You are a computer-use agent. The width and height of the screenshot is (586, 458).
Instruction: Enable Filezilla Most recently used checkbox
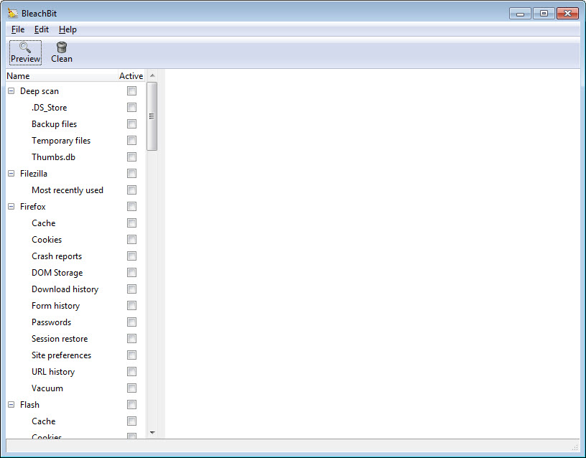(131, 190)
